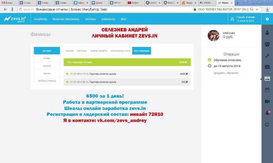Switch to the Яндекс tab

pos(189,3)
